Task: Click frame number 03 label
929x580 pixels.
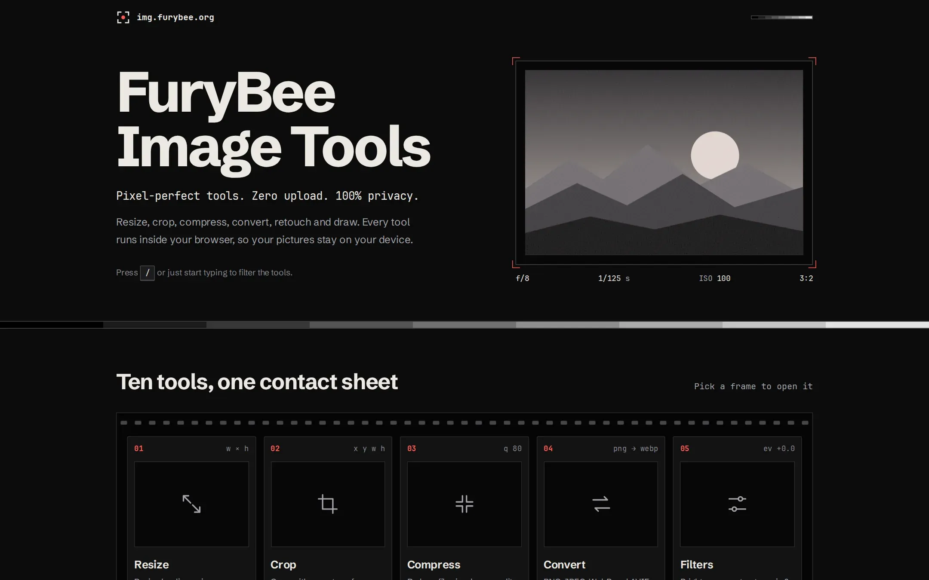Action: pyautogui.click(x=412, y=449)
